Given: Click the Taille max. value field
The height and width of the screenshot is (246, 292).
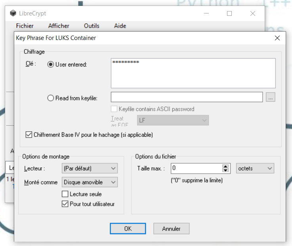Looking at the screenshot, I should tap(196, 168).
